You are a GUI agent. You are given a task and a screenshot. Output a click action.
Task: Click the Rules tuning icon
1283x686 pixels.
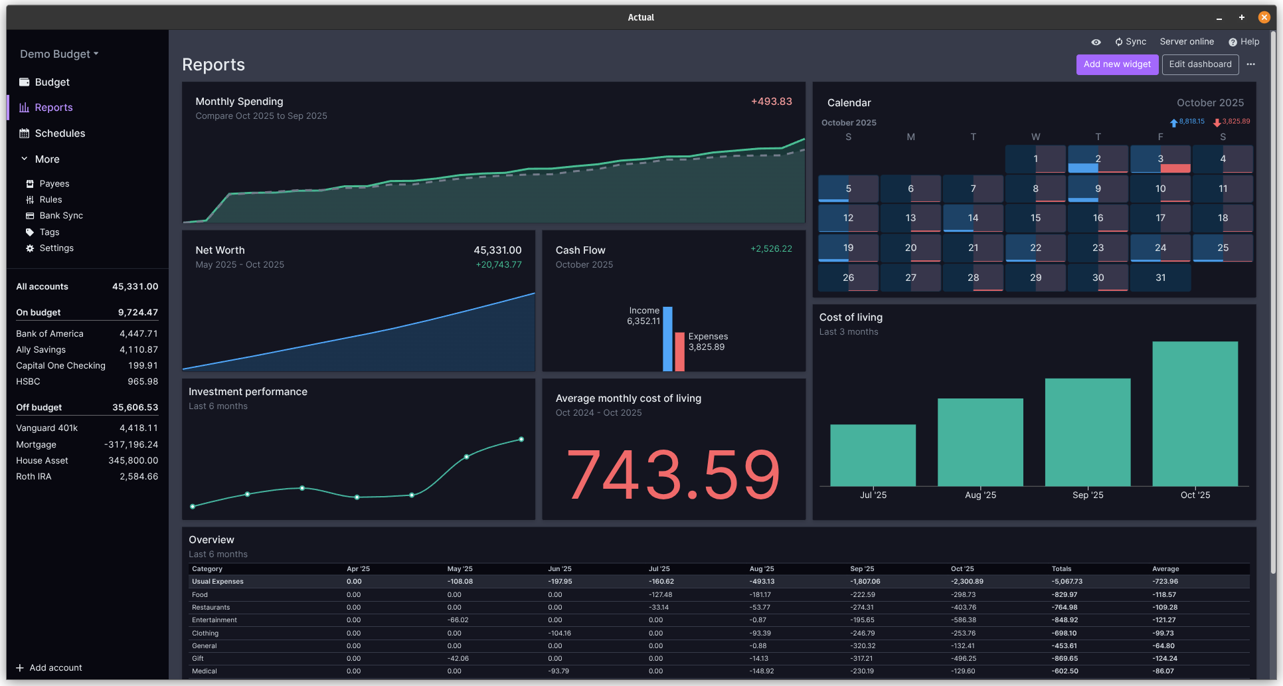tap(30, 200)
